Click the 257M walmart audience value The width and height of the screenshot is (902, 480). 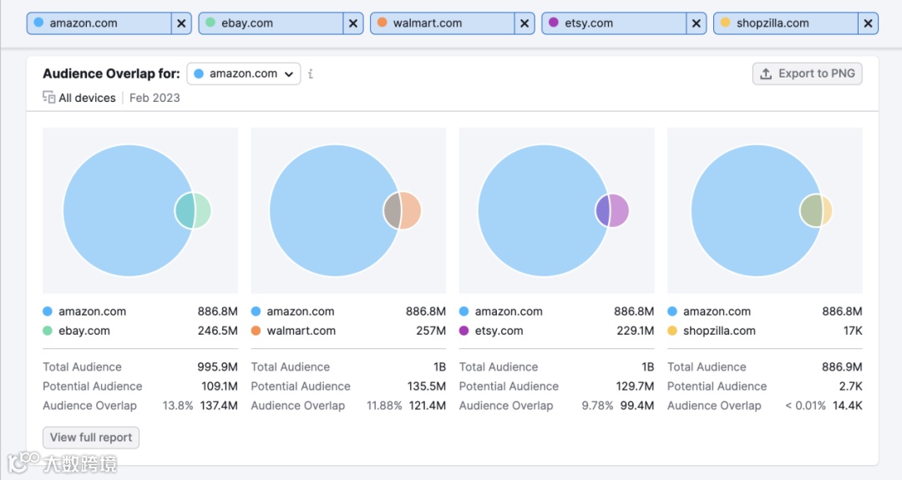431,331
